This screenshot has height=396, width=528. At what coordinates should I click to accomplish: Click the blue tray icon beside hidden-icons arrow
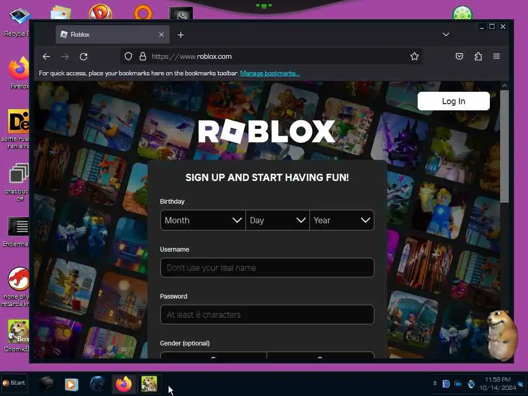click(x=446, y=384)
